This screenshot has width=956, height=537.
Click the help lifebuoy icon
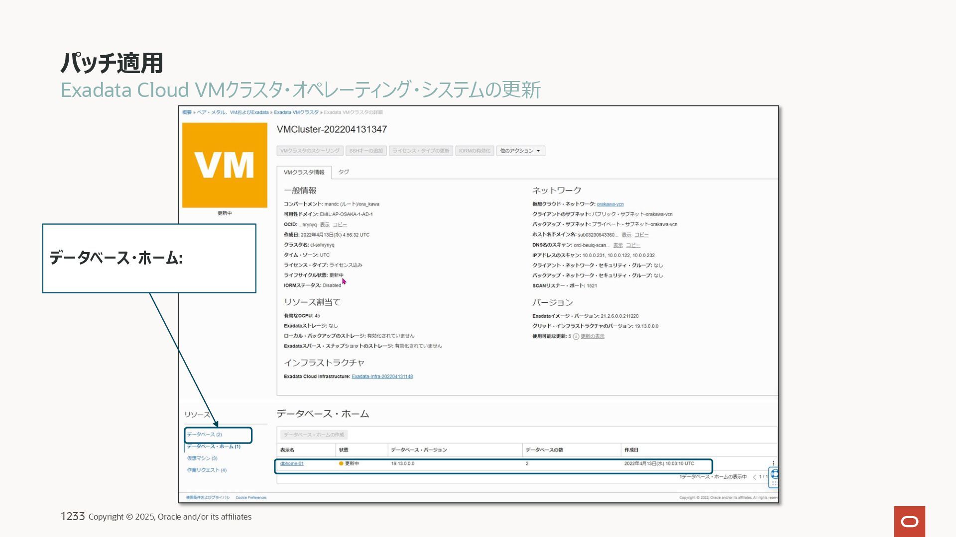click(774, 474)
